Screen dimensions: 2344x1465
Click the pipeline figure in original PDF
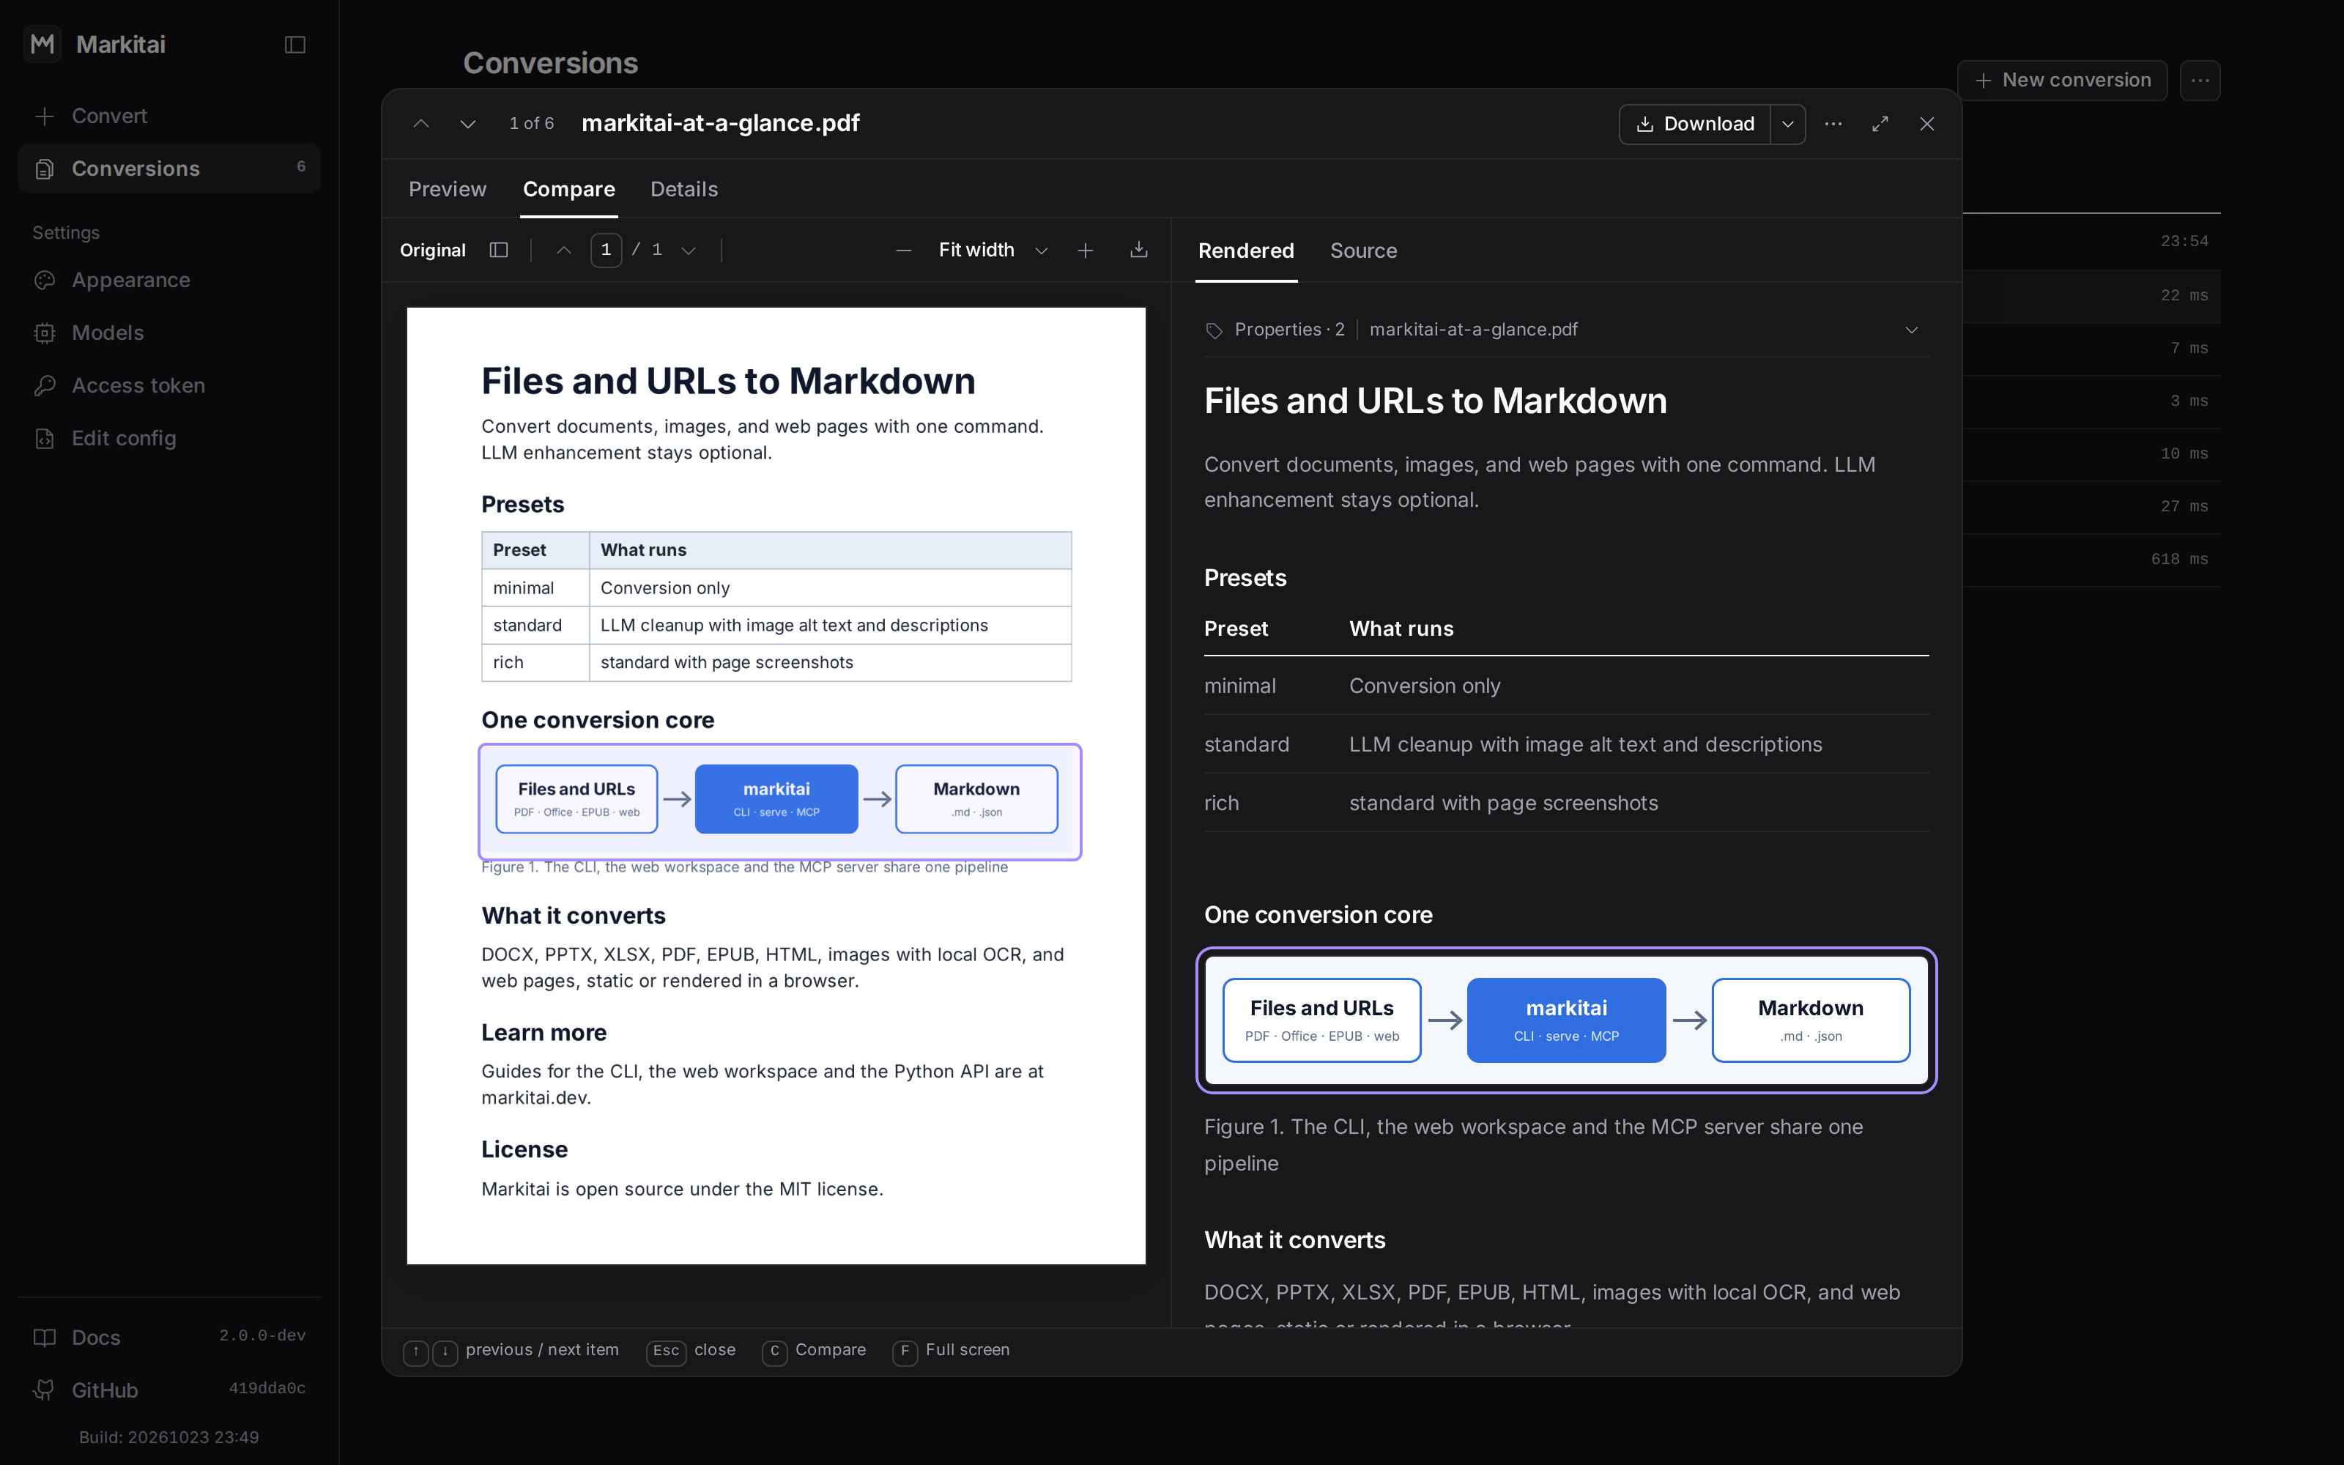(x=779, y=801)
